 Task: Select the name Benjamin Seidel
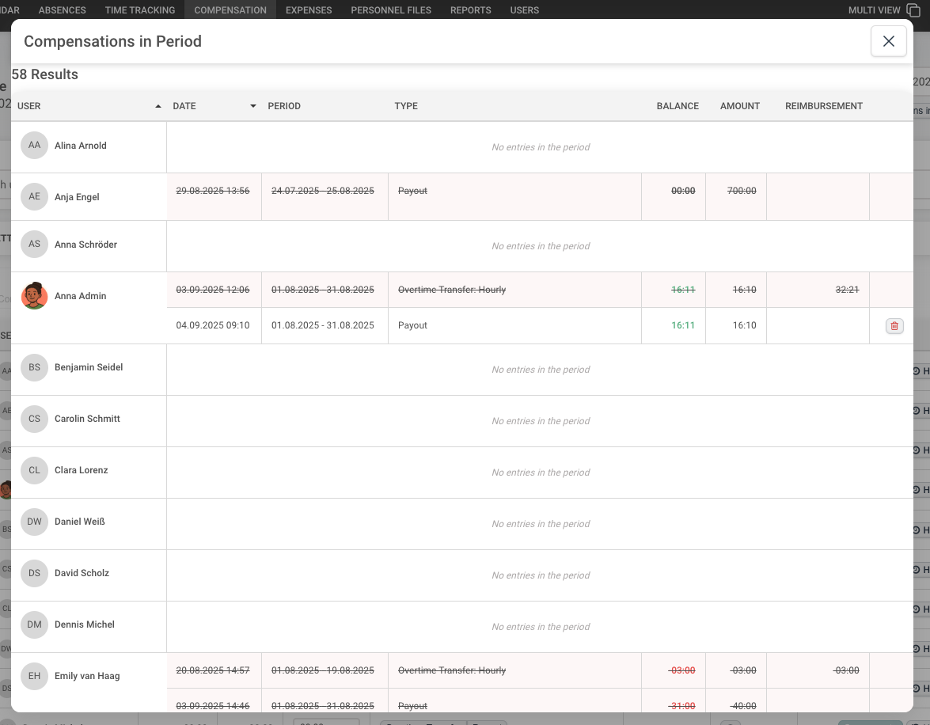click(89, 367)
